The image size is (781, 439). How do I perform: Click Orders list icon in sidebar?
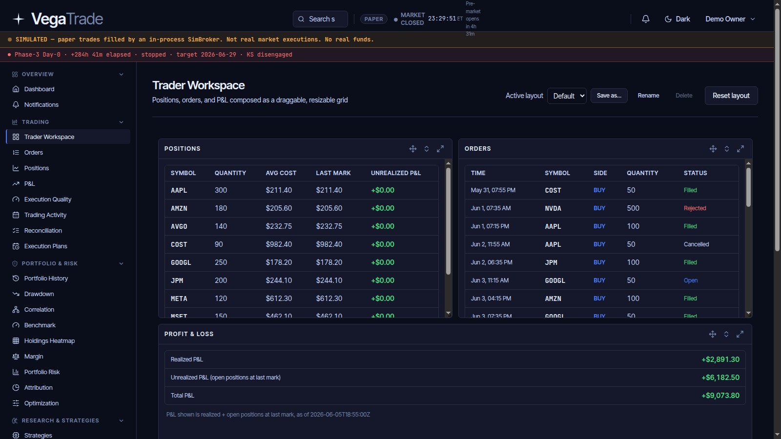click(x=16, y=153)
